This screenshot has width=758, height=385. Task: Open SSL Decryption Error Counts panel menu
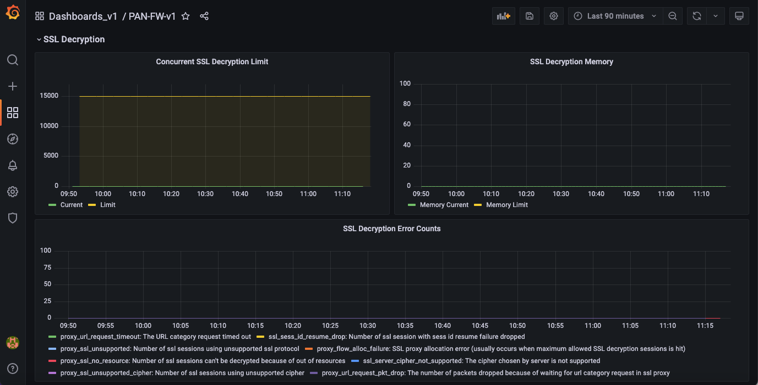click(391, 228)
